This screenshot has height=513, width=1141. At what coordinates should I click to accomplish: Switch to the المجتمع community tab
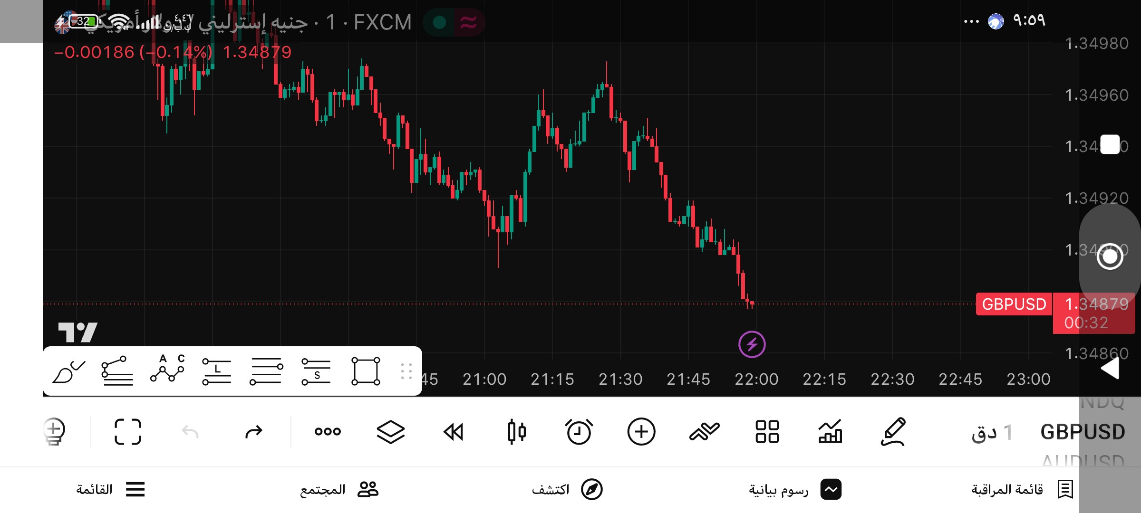pyautogui.click(x=339, y=489)
